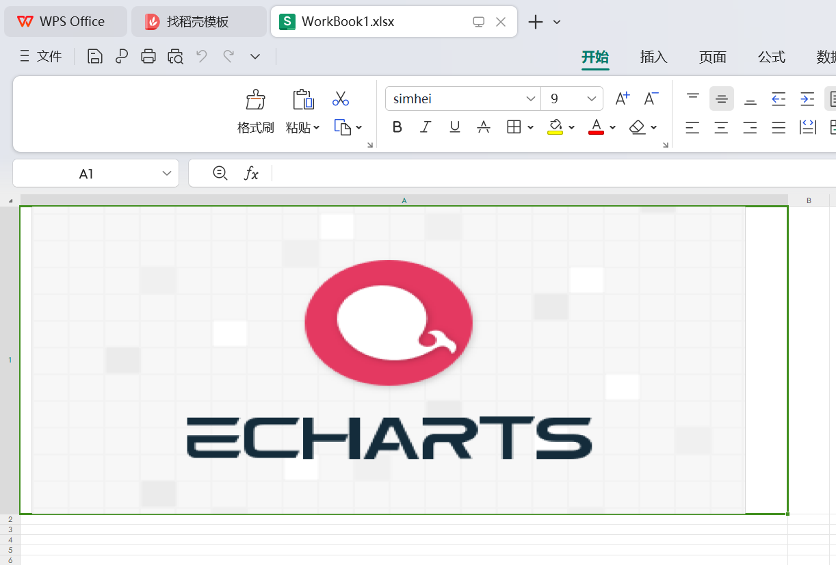Viewport: 836px width, 565px height.
Task: Click in the formula bar input
Action: point(554,174)
